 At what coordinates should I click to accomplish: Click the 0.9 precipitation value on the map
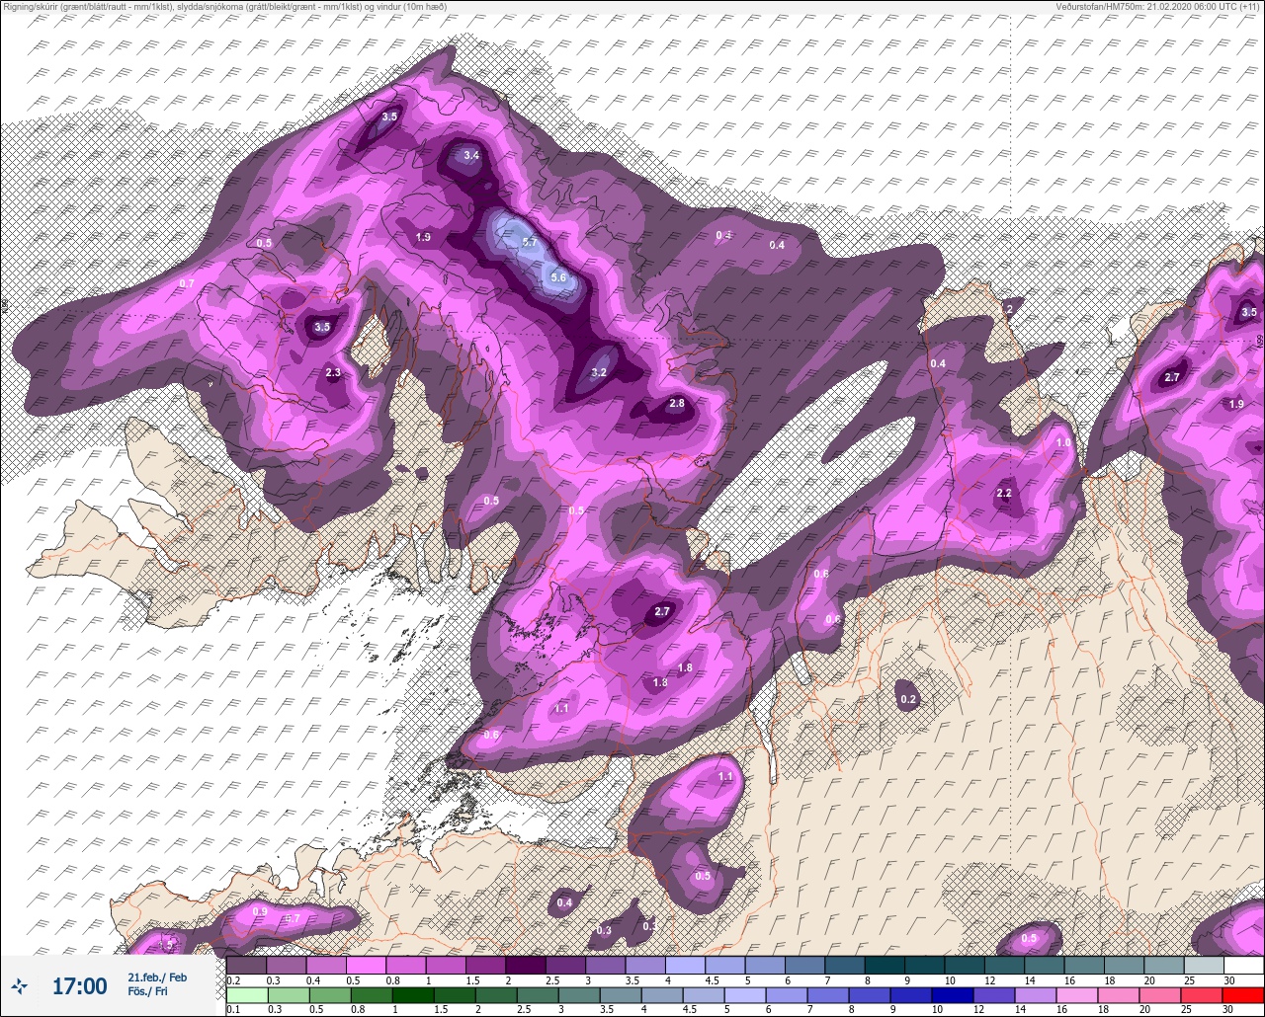[x=260, y=911]
